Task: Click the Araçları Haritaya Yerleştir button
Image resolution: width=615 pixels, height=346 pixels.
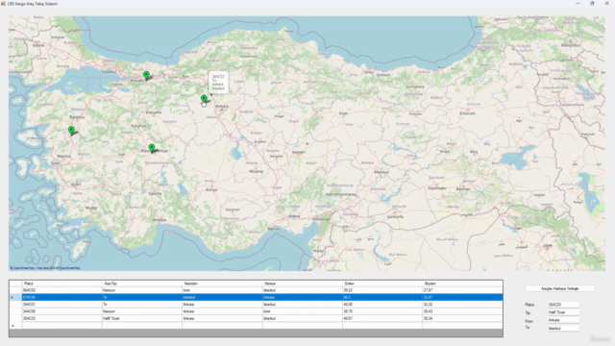Action: click(559, 288)
